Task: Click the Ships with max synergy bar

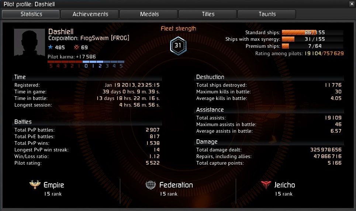Action: click(x=312, y=39)
